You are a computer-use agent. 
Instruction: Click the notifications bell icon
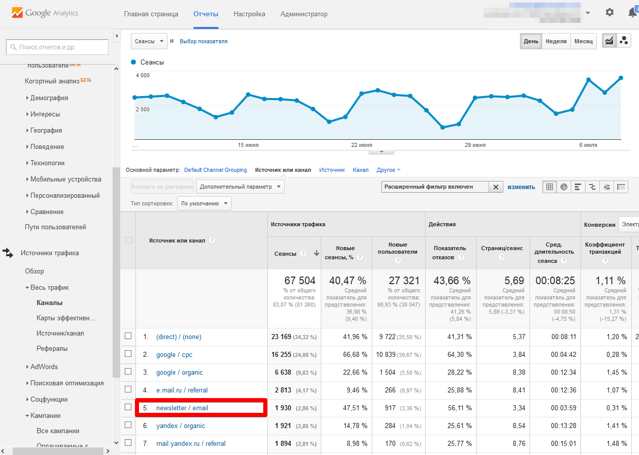[x=631, y=13]
